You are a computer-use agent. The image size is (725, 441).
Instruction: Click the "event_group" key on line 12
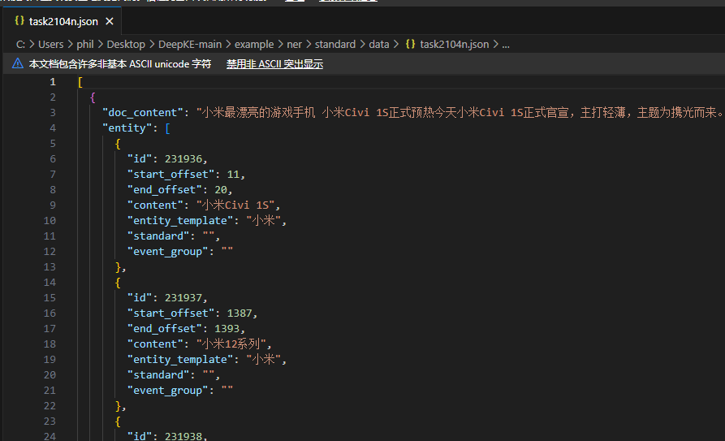click(168, 252)
